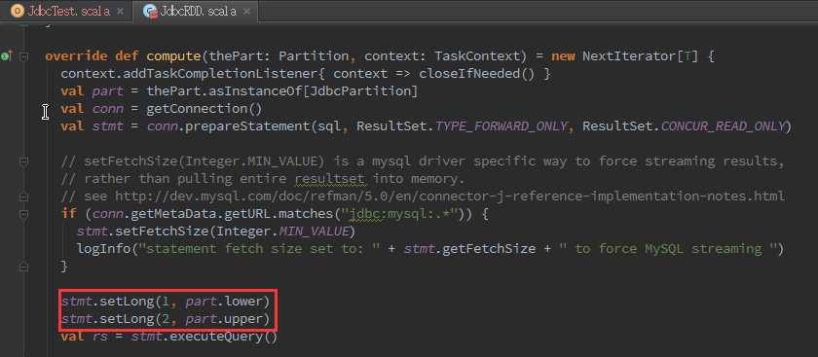
Task: Click the compute method name
Action: [173, 55]
